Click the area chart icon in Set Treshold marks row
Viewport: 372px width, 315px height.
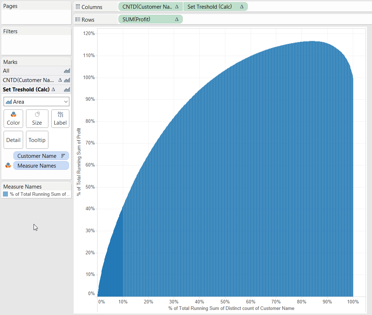67,89
